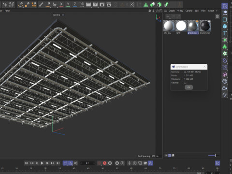The width and height of the screenshot is (232, 174).
Task: Click the green triangle plugin icon
Action: click(146, 5)
